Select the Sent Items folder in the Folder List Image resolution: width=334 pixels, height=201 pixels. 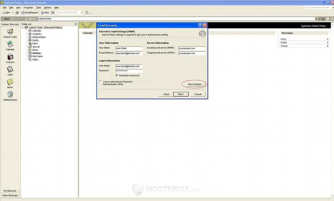[38, 56]
